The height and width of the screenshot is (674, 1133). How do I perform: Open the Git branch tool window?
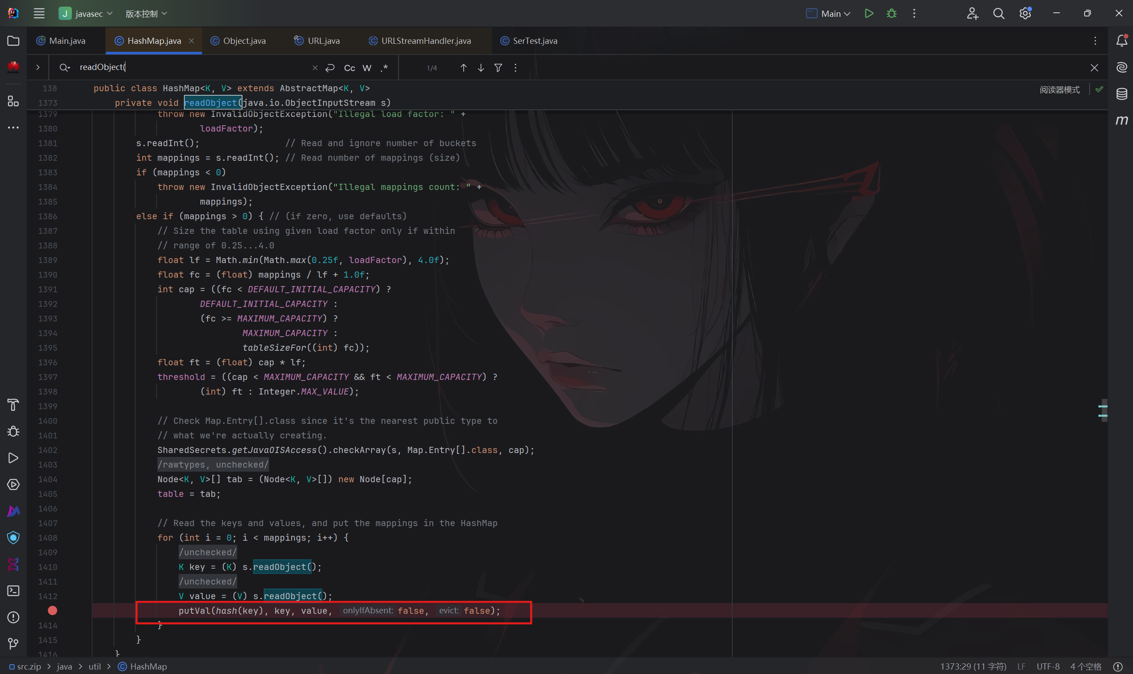tap(13, 643)
